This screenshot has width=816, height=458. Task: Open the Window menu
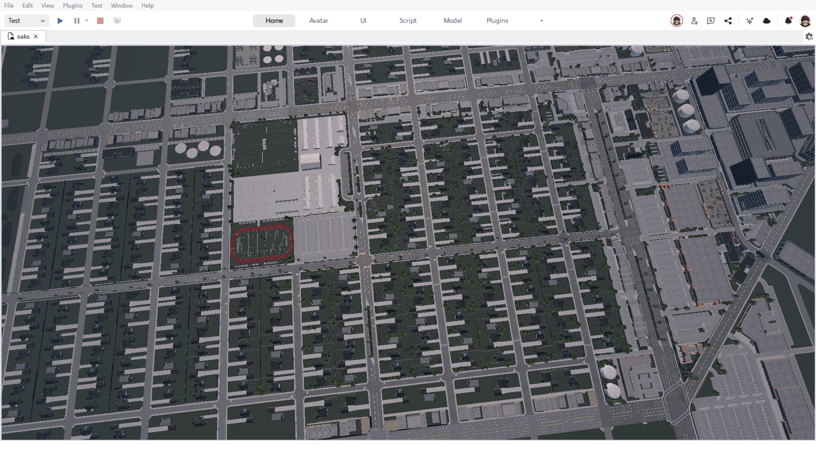[x=121, y=5]
